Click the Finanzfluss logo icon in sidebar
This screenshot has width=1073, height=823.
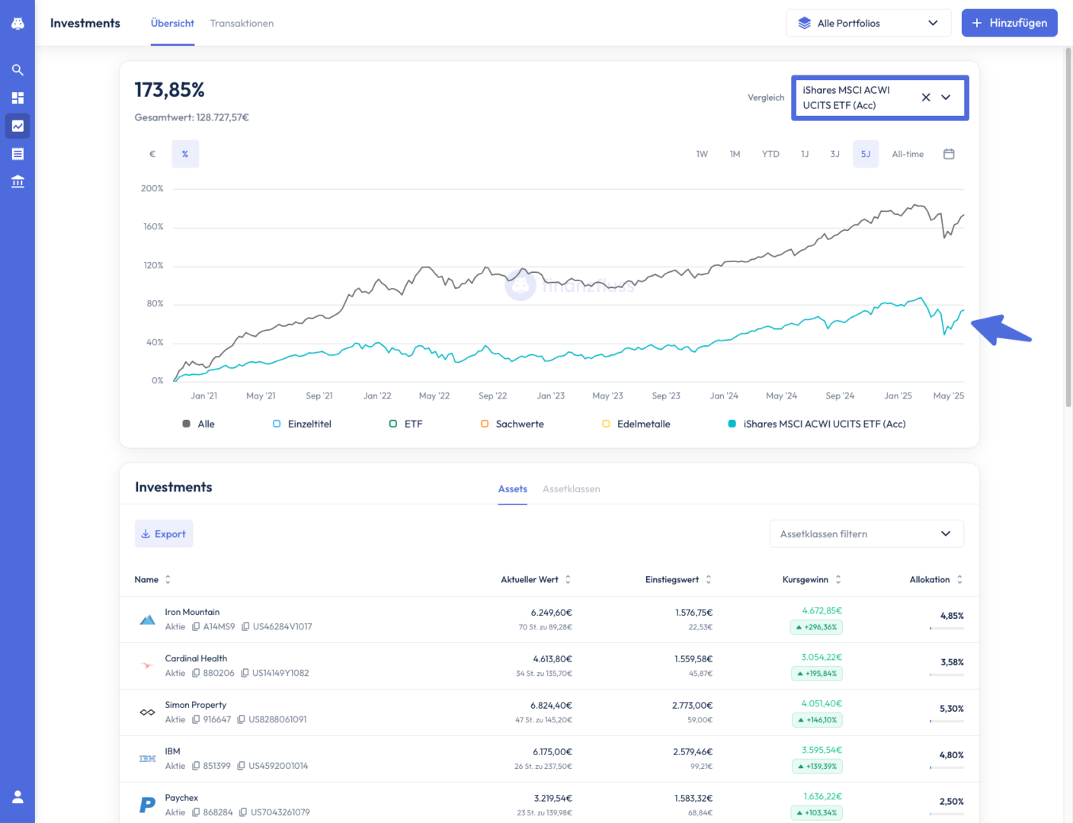point(18,24)
